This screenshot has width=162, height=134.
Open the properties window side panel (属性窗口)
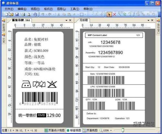(x=158, y=27)
